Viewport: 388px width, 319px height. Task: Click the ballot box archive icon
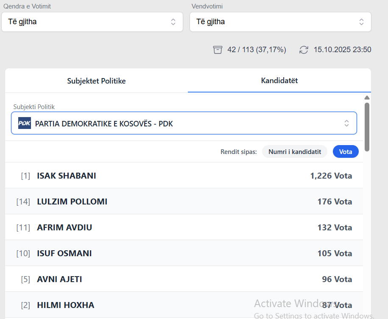pyautogui.click(x=218, y=50)
